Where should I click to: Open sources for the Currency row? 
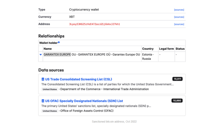click(x=179, y=17)
